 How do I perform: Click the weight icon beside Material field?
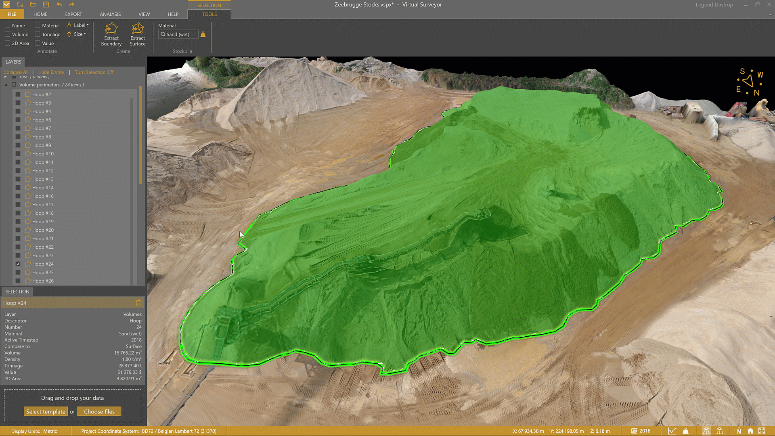tap(203, 34)
